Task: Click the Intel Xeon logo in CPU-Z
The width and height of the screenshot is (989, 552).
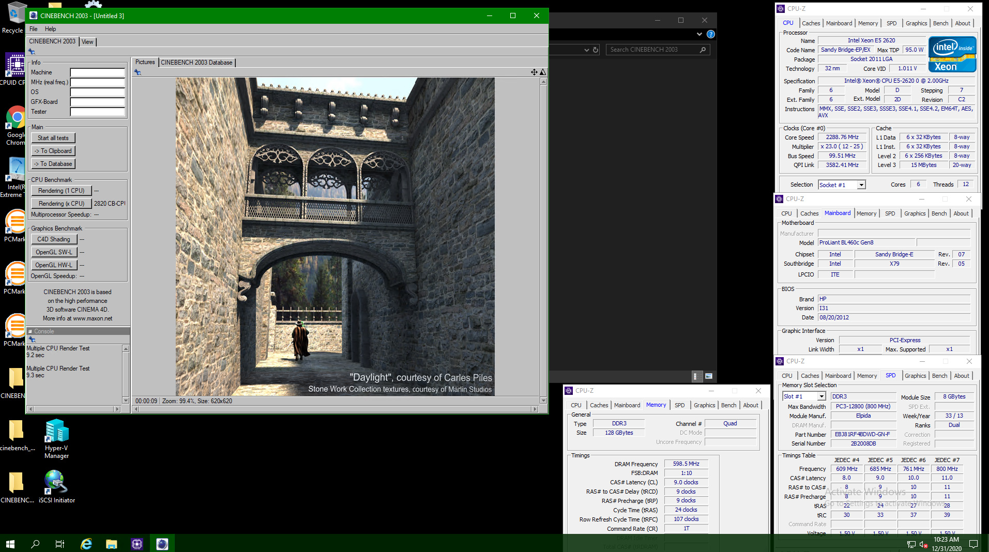Action: (952, 54)
